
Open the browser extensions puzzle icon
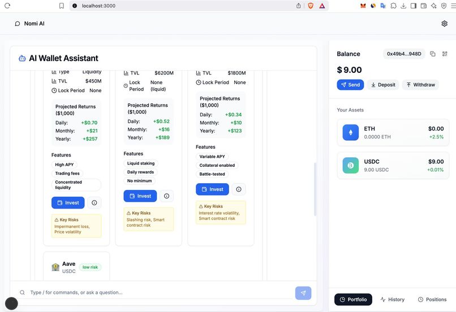[393, 6]
